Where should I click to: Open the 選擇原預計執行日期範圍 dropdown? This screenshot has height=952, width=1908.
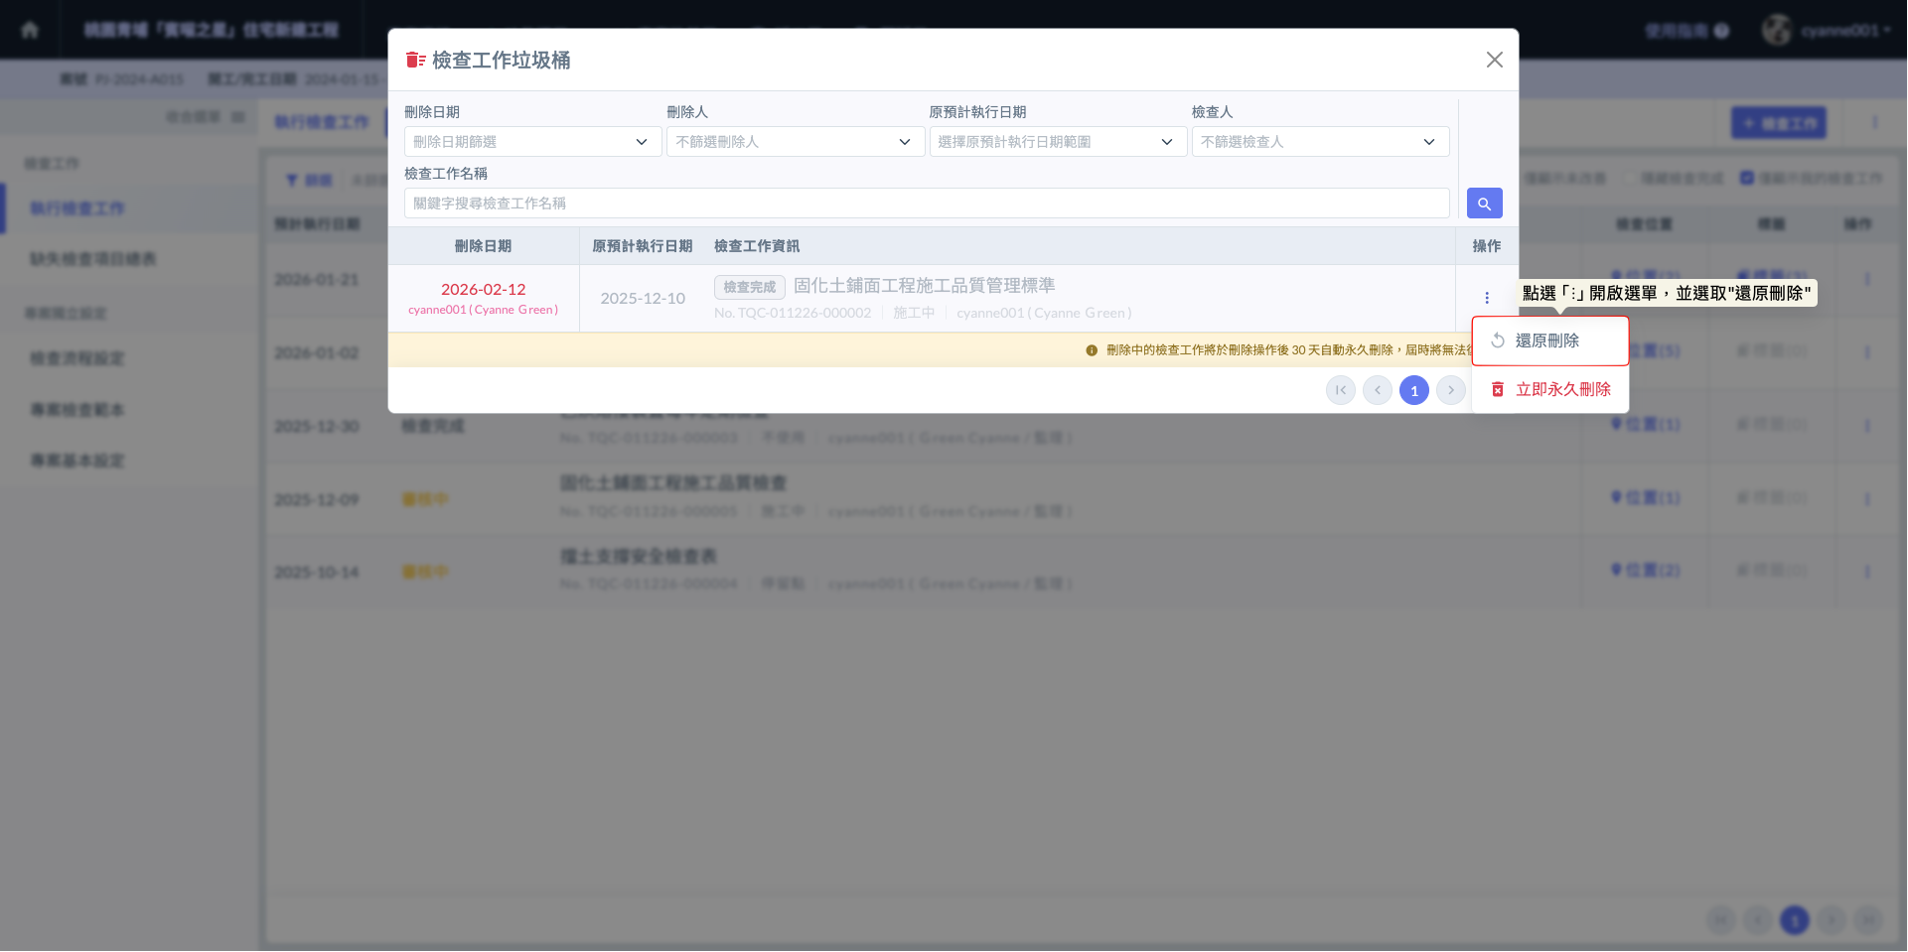click(1057, 142)
